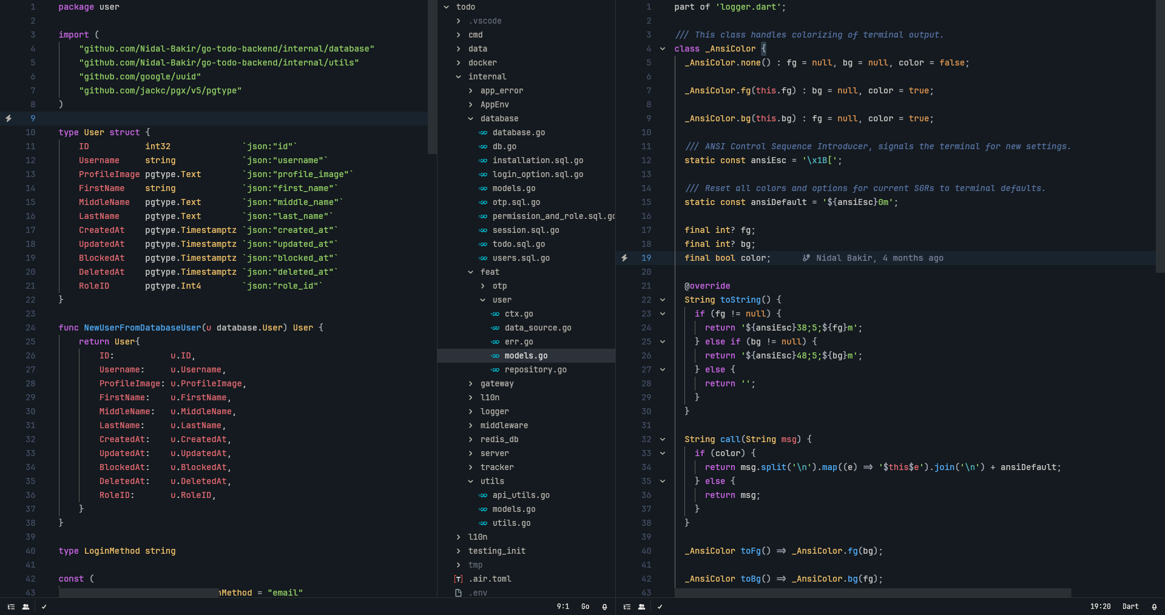The width and height of the screenshot is (1165, 615).
Task: Fold the else-if block at line 25
Action: [x=663, y=341]
